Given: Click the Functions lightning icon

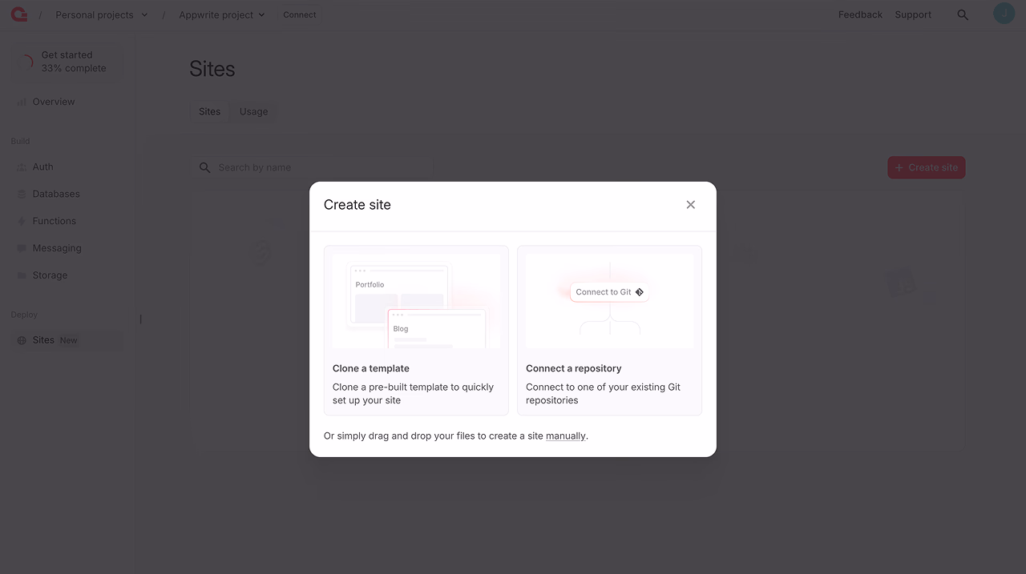Looking at the screenshot, I should pyautogui.click(x=22, y=222).
